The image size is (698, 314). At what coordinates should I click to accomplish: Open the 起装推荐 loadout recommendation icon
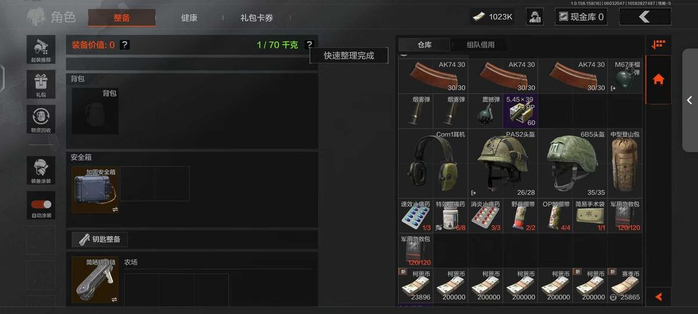(x=41, y=49)
